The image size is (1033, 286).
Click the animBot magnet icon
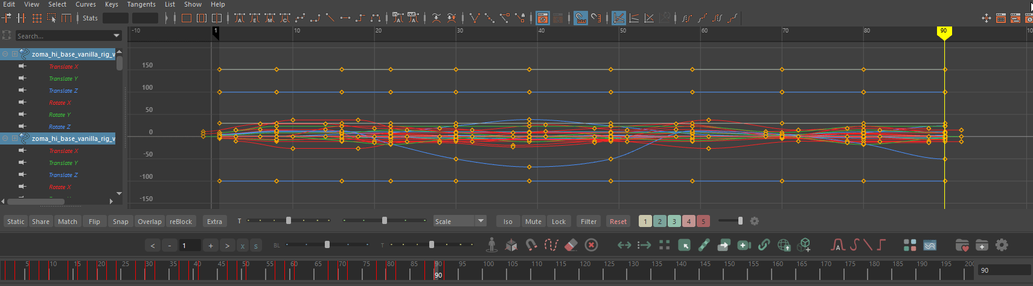(531, 245)
